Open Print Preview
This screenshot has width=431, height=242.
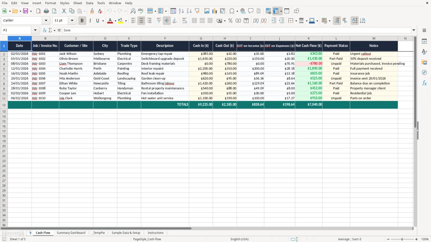point(54,11)
